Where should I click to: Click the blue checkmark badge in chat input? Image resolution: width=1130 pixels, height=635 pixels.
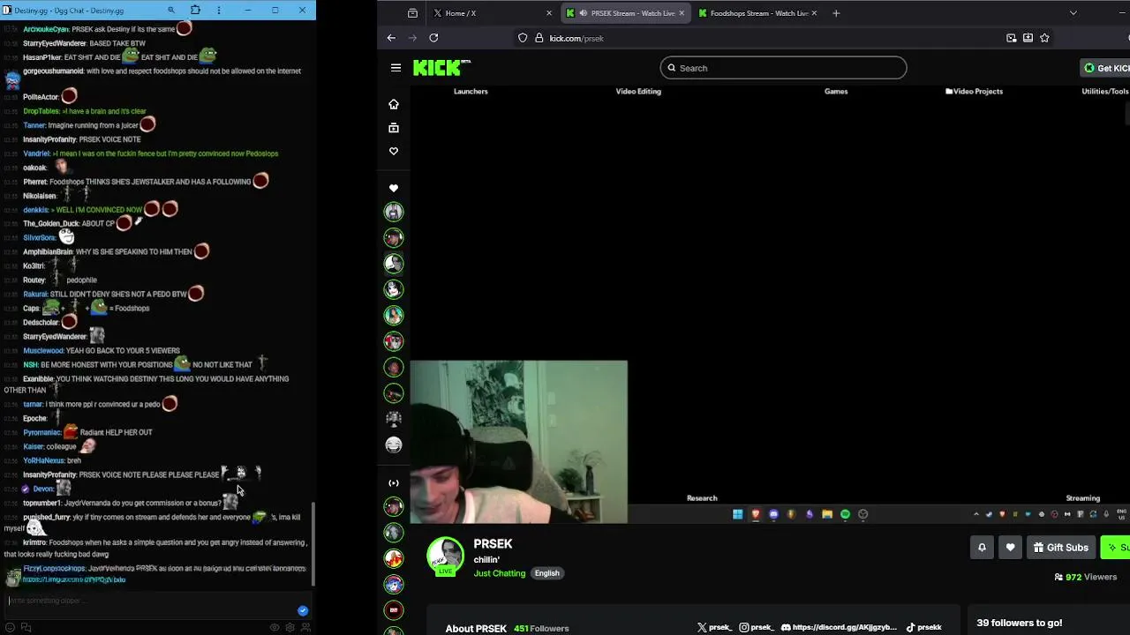pyautogui.click(x=303, y=610)
